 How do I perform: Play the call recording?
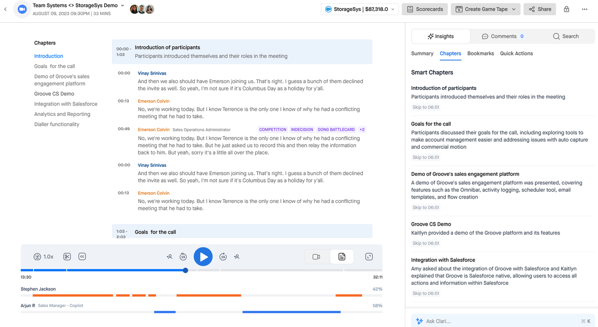[x=203, y=257]
